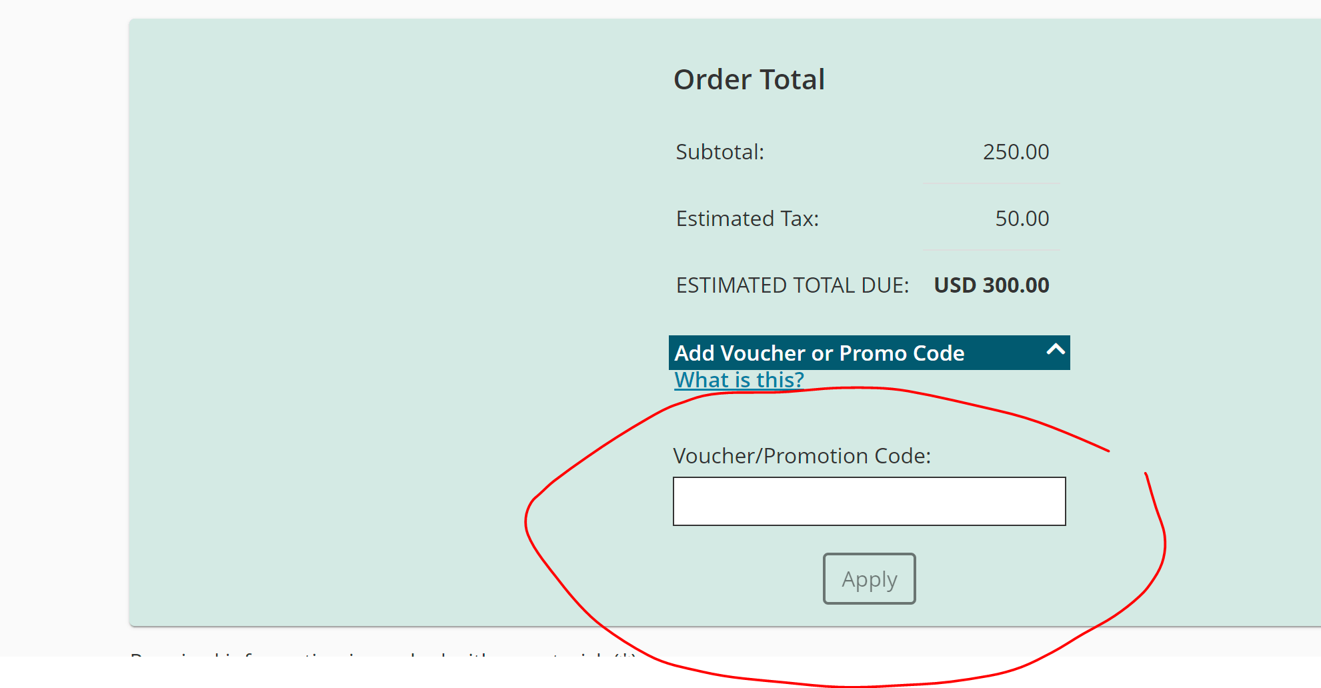Collapse voucher section using chevron arrow

(1056, 349)
